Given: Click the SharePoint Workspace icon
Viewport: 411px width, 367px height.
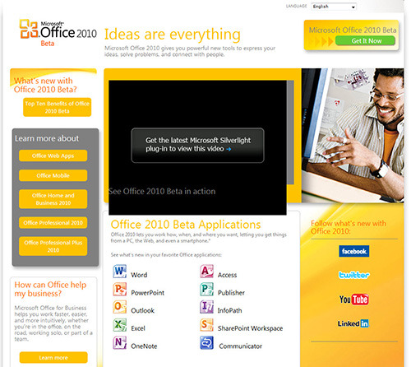Looking at the screenshot, I should tap(206, 325).
